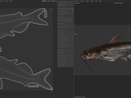Open the viewport Cameras menu
Screen dimensions: 131x98
point(82,1)
